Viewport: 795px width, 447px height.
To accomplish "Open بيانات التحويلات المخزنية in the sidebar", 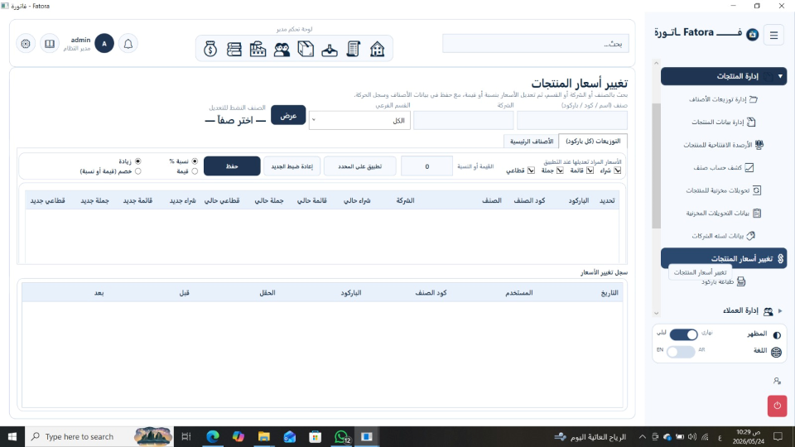I will click(724, 213).
